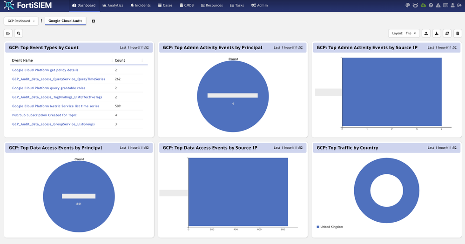Open the three-dot menu beside GCP Dashboard

[41, 21]
